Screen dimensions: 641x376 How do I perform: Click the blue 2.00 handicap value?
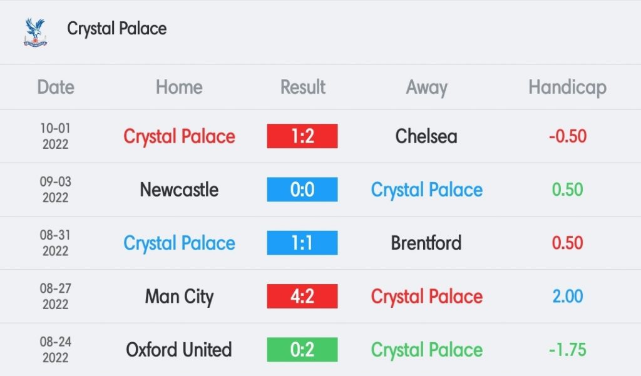tap(567, 297)
